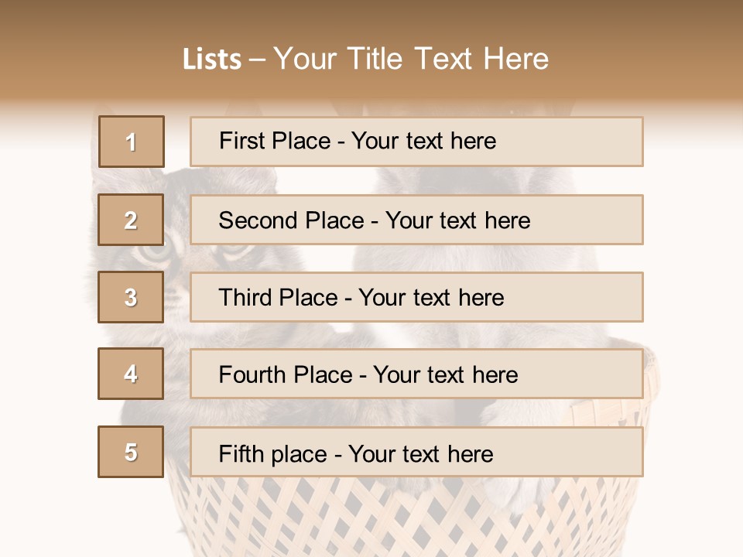Select the Fourth Place text box
This screenshot has height=557, width=743.
coord(416,374)
